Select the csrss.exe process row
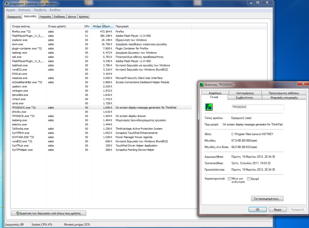Image resolution: width=309 pixels, height=228 pixels. tap(101, 103)
